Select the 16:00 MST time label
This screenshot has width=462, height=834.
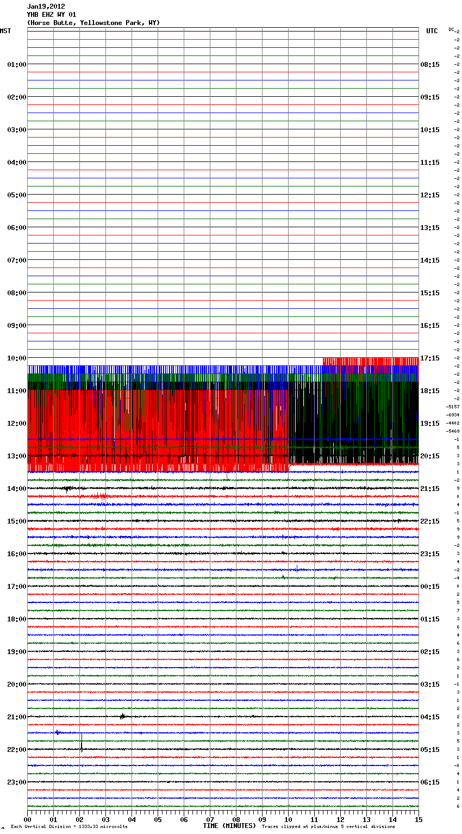[x=16, y=554]
